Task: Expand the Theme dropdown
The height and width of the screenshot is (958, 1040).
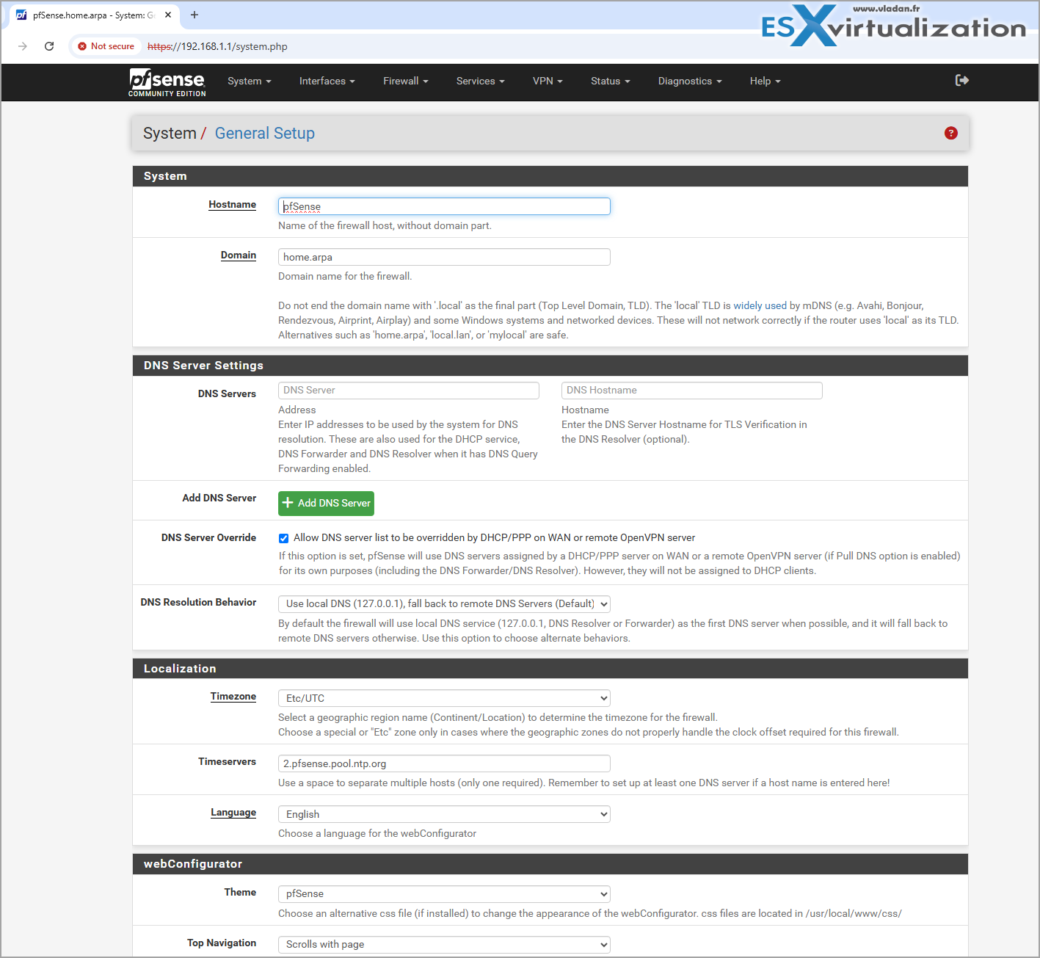Action: pos(444,894)
